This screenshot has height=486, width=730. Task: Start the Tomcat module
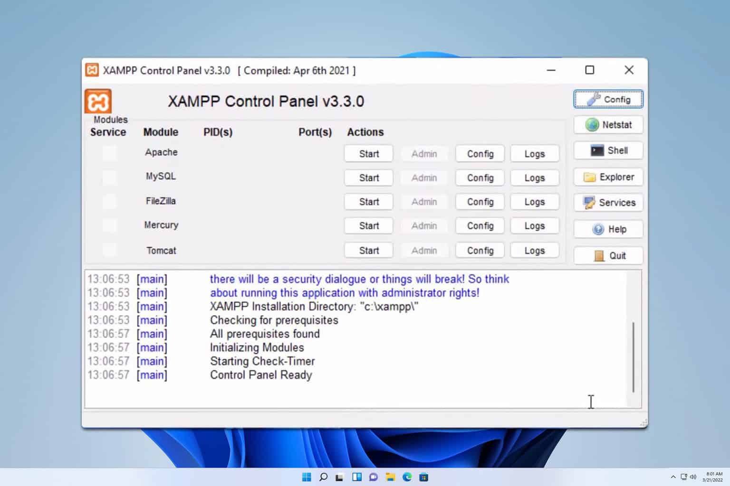coord(369,251)
